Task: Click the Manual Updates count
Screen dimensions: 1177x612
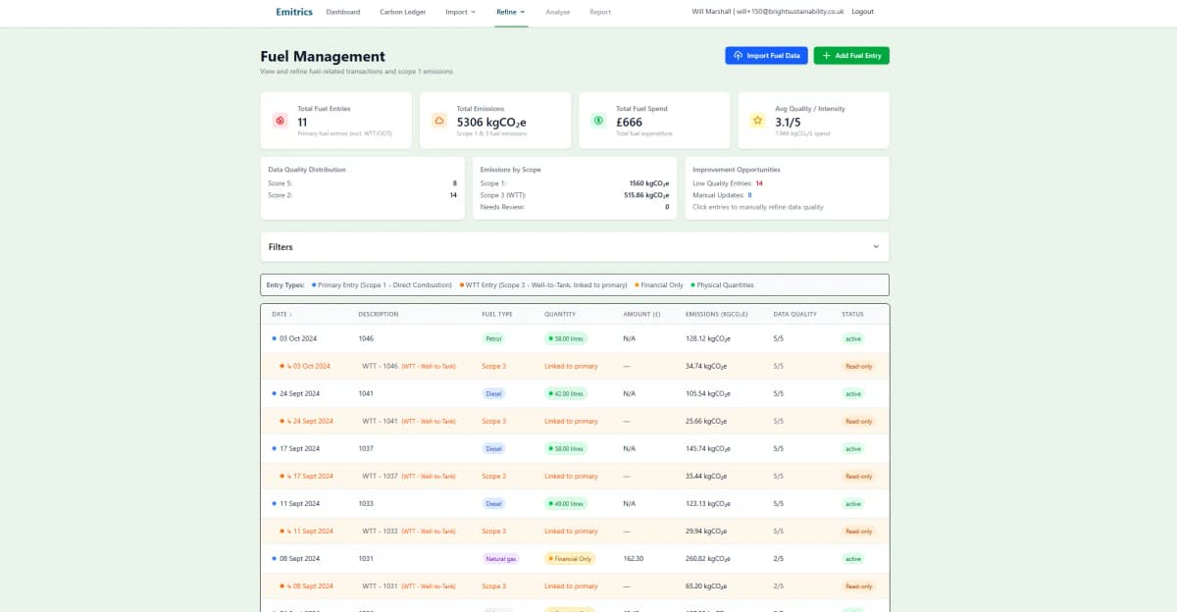Action: point(749,195)
